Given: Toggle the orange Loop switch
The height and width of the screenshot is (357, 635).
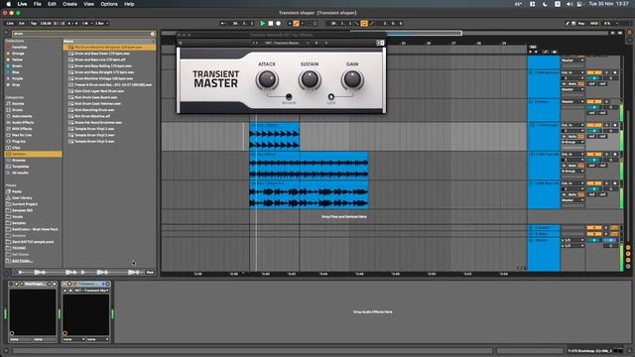Looking at the screenshot, I should pyautogui.click(x=364, y=24).
